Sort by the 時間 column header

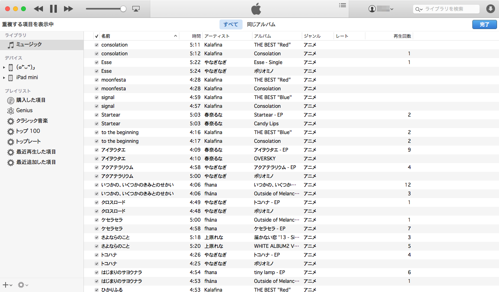coord(191,36)
